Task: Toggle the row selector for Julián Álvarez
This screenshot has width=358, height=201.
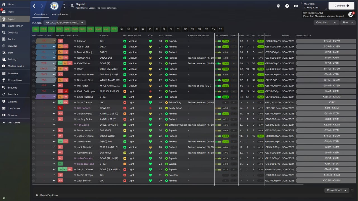Action: pyautogui.click(x=34, y=114)
